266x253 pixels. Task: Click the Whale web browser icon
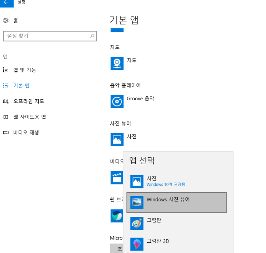[x=117, y=216]
